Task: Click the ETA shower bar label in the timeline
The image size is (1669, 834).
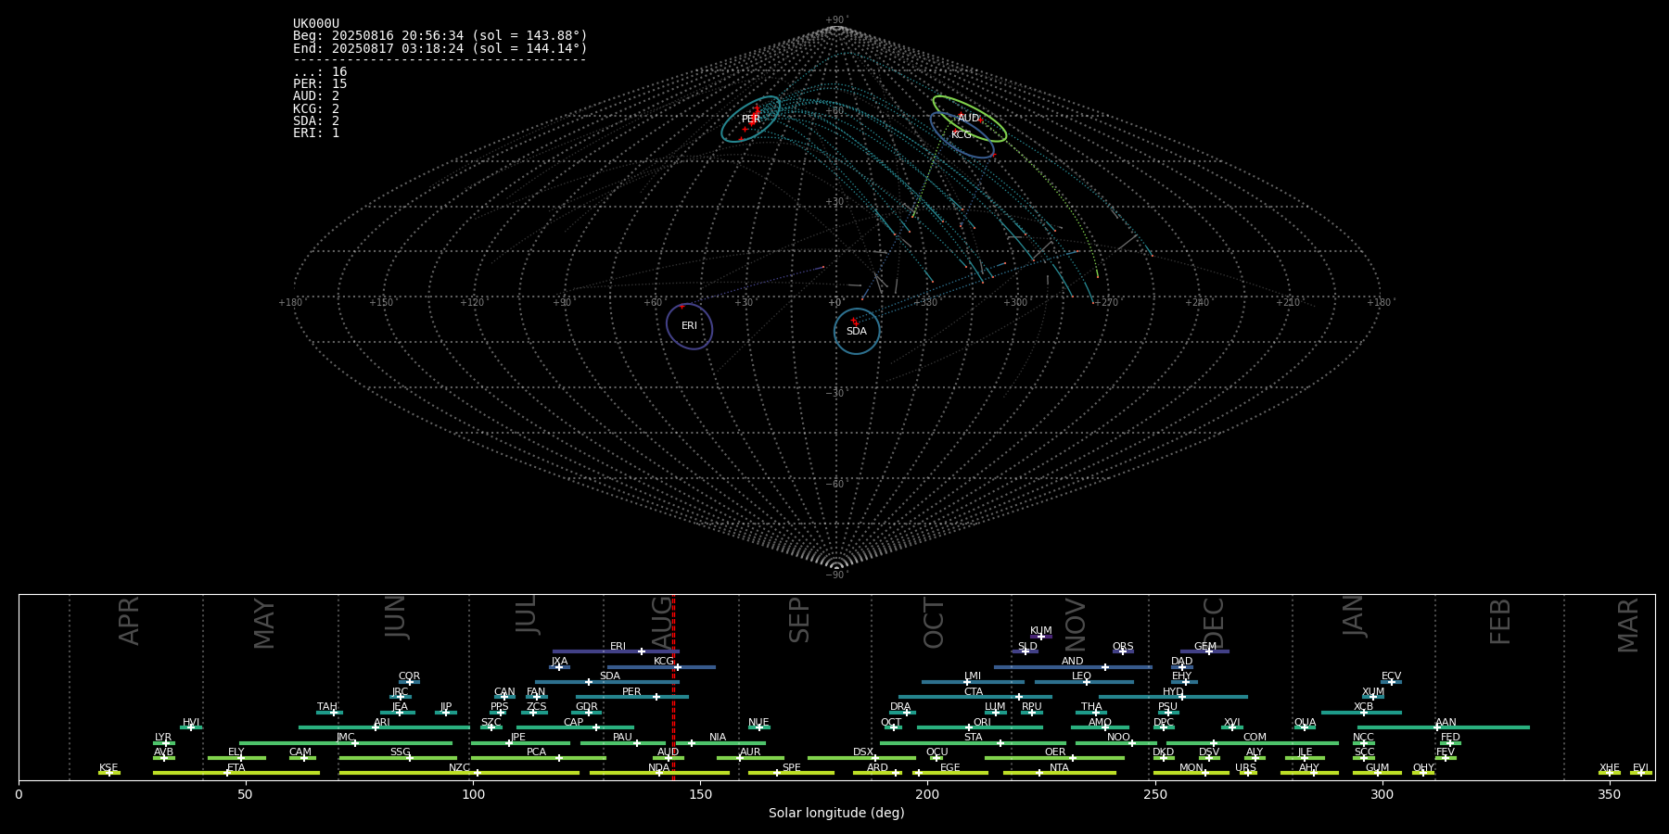Action: [236, 768]
